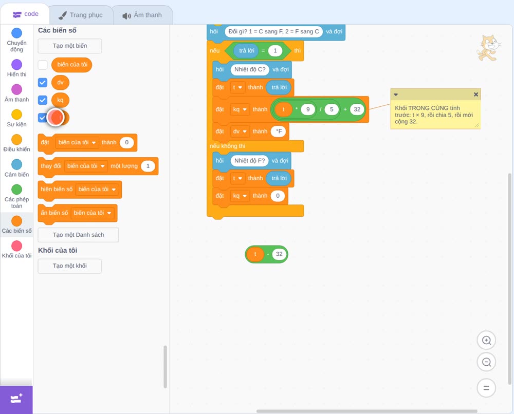The width and height of the screenshot is (514, 414).
Task: Click the 'biến của tôi' variable reporter
Action: point(72,65)
